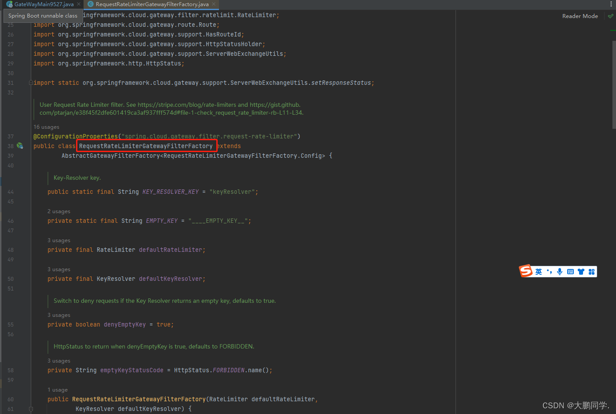The image size is (616, 414).
Task: Switch to the GateWayMain9527.java tab
Action: pyautogui.click(x=44, y=4)
